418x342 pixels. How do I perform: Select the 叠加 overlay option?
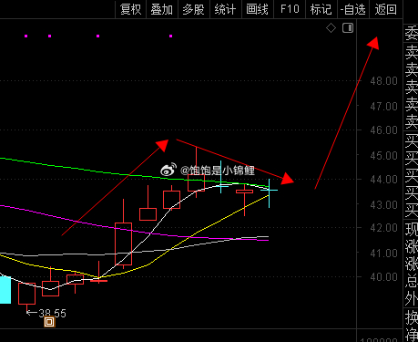(x=162, y=9)
